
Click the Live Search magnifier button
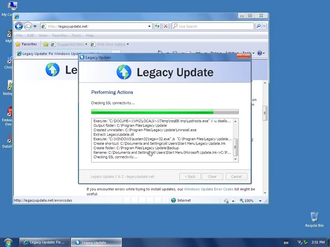(x=258, y=26)
